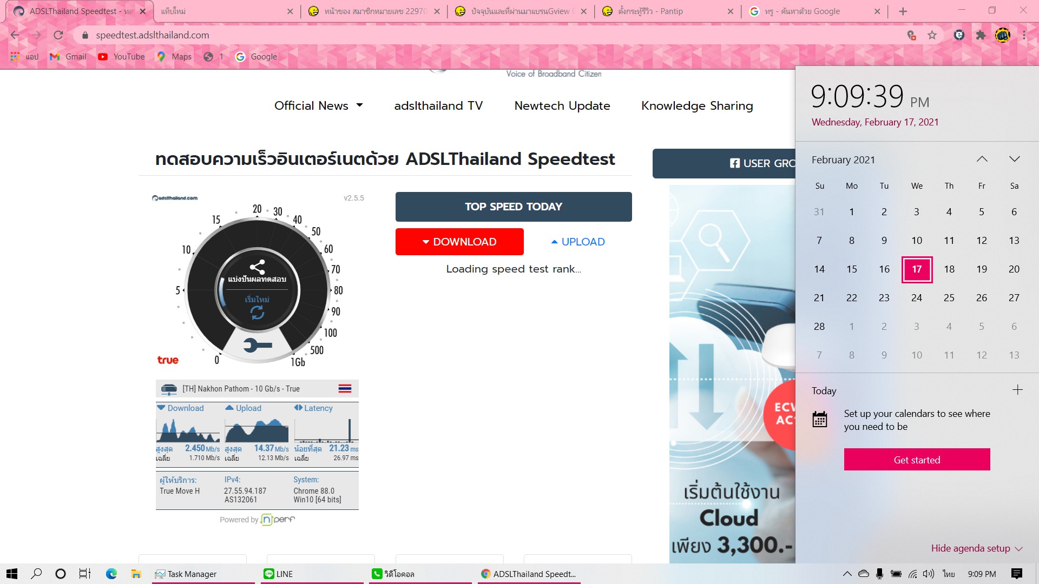Click Get started in calendar panel

[917, 460]
